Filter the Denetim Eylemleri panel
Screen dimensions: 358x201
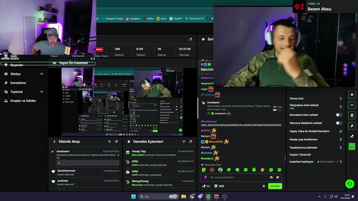[184, 142]
